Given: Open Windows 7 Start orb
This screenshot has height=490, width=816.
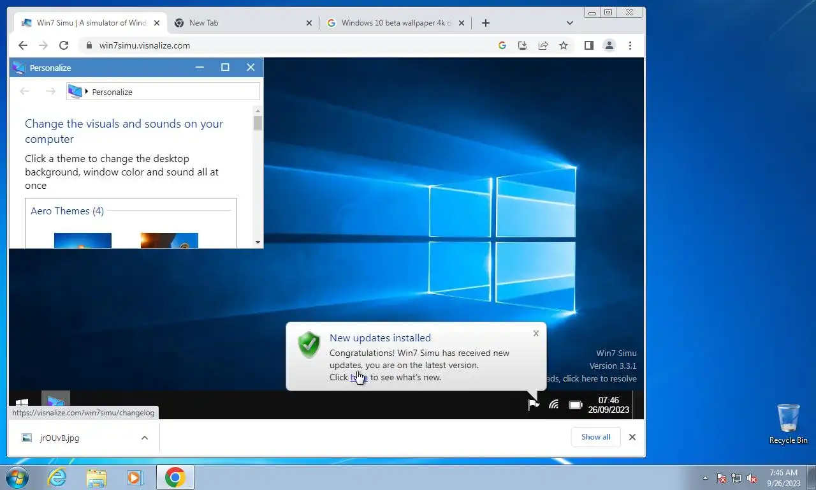Looking at the screenshot, I should click(17, 477).
